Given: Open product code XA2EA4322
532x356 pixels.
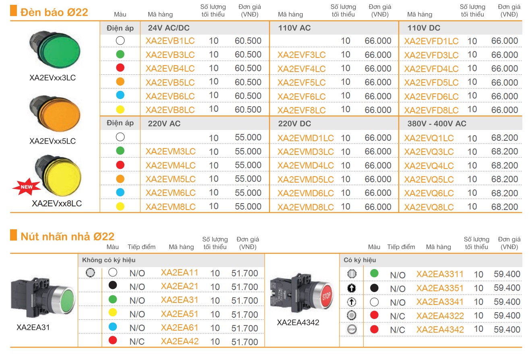Looking at the screenshot, I should 440,316.
